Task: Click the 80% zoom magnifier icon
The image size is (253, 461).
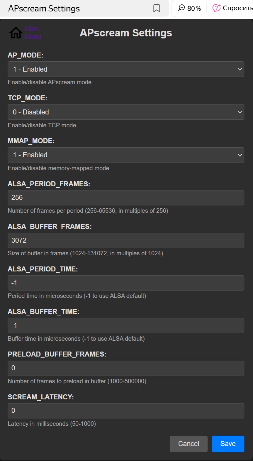Action: (182, 8)
